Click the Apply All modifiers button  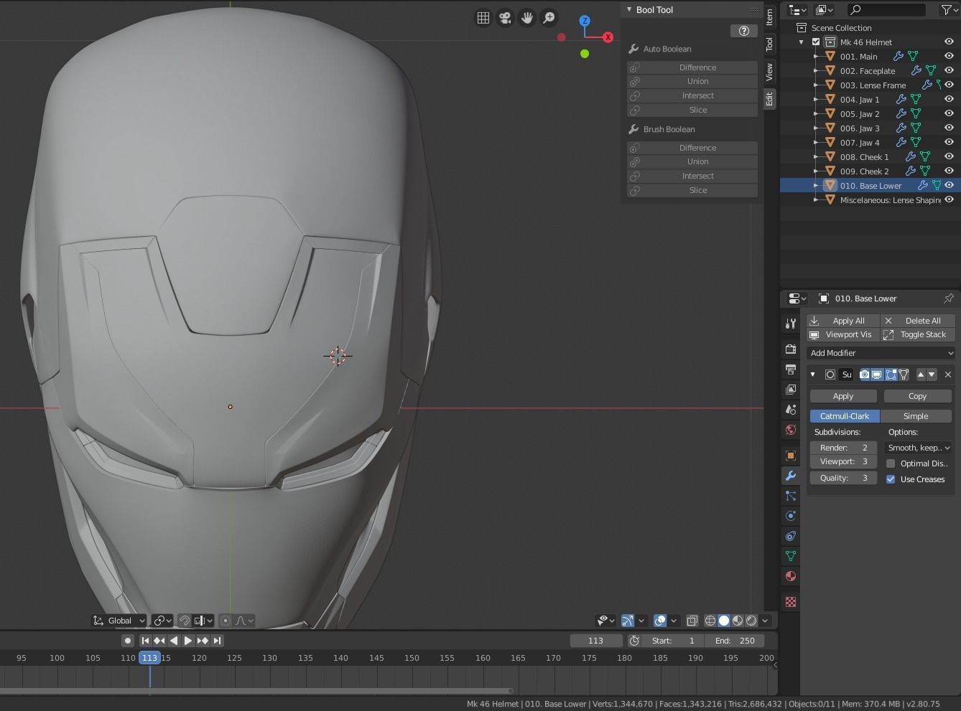[x=843, y=321]
